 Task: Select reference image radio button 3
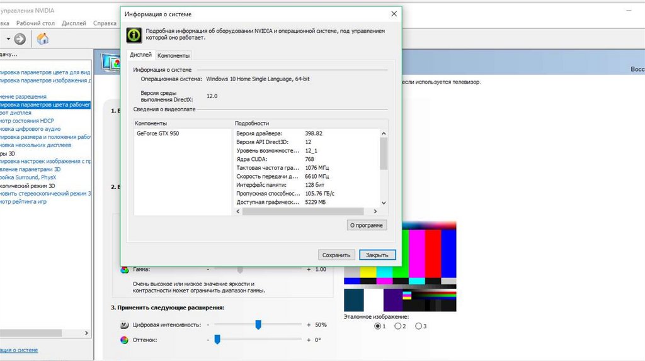418,326
